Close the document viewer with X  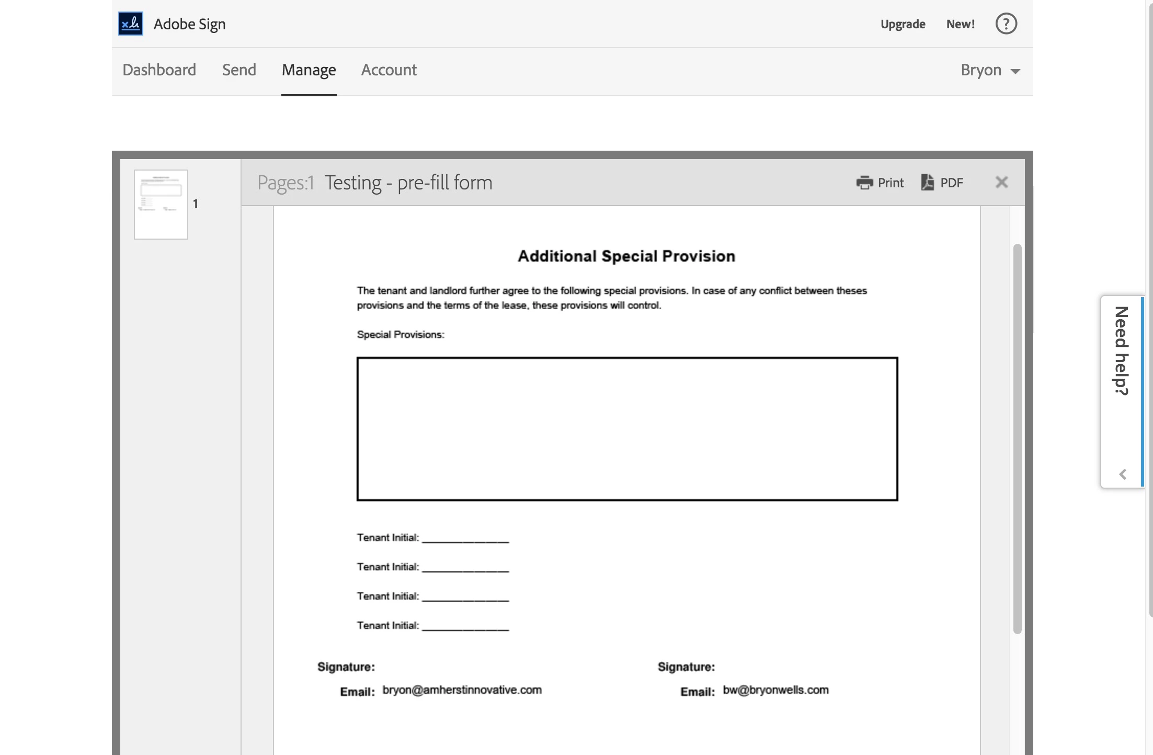click(x=1001, y=182)
